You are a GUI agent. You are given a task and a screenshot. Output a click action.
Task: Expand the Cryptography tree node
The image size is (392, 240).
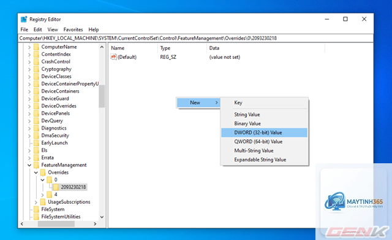(x=29, y=69)
